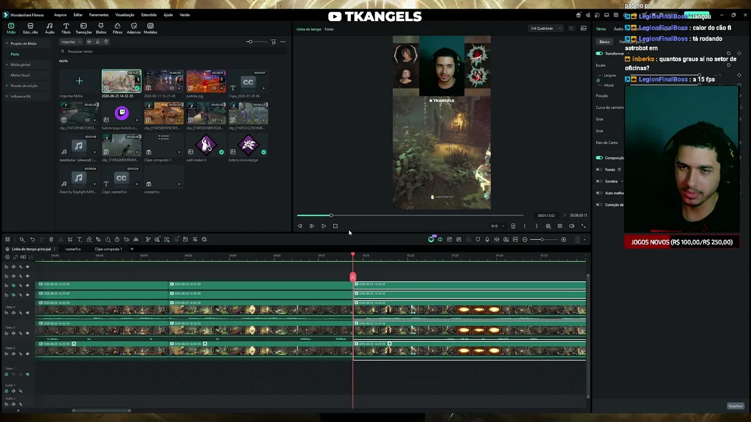
Task: Select the Pasta folder item
Action: click(15, 54)
